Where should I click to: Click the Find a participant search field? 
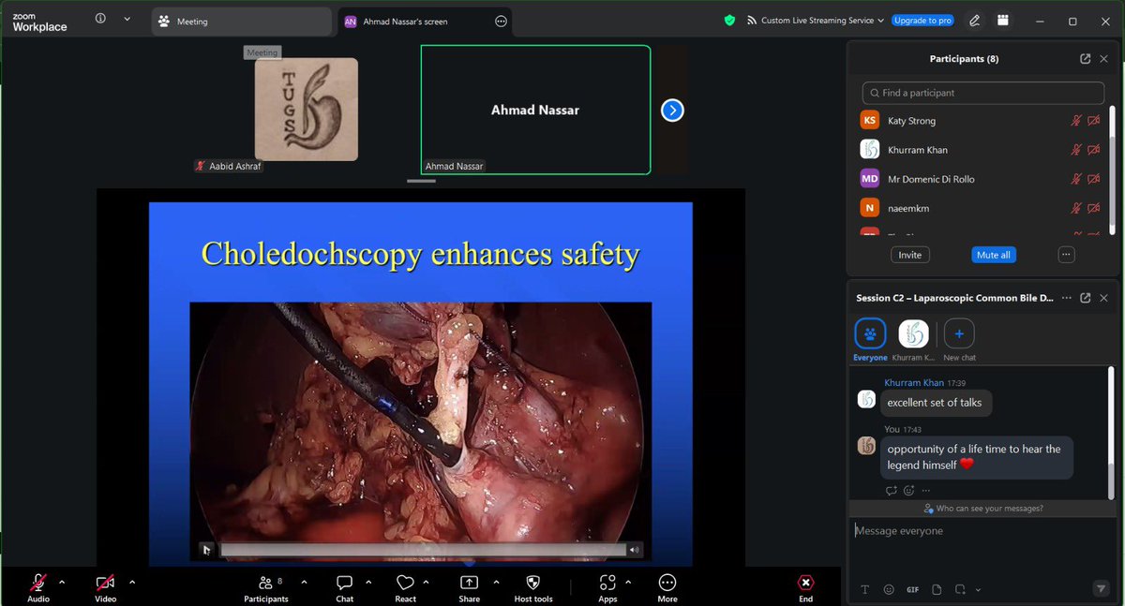coord(982,93)
